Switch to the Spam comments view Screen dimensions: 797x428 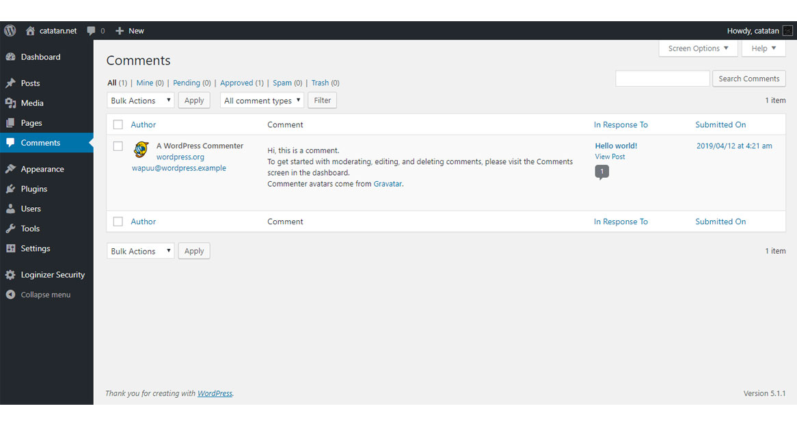pos(282,83)
